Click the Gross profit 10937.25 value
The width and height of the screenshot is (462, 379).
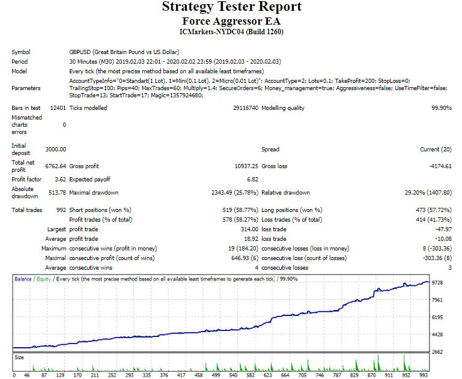[245, 166]
